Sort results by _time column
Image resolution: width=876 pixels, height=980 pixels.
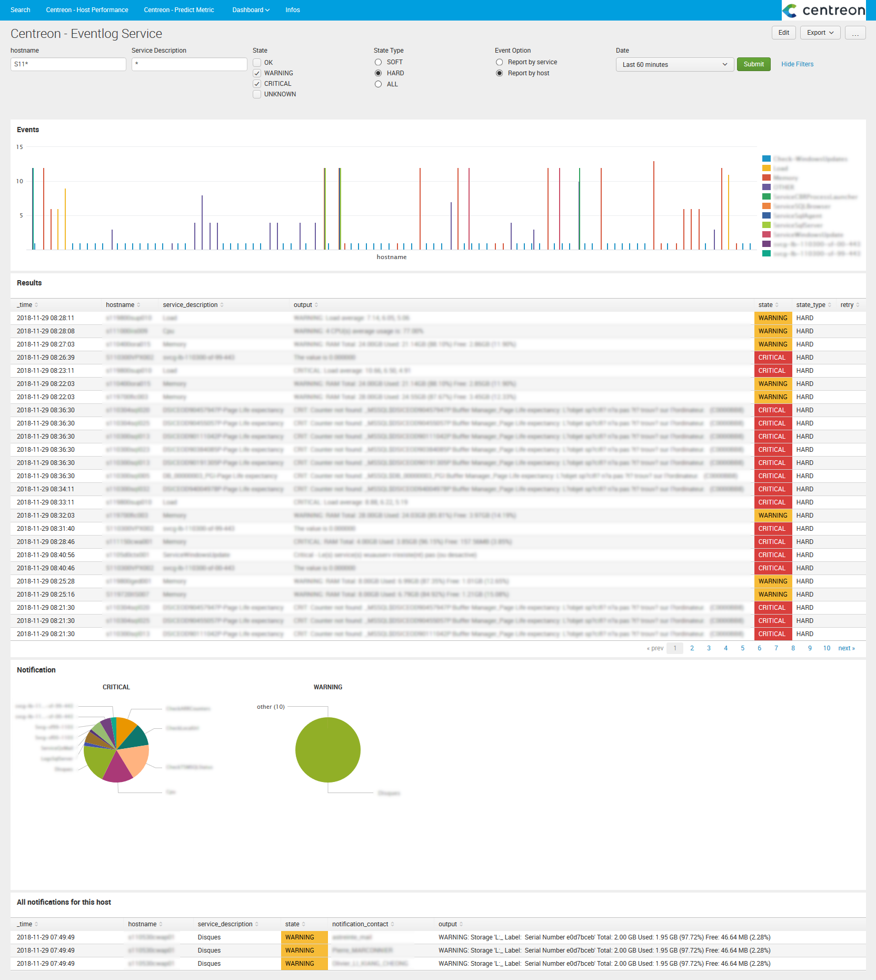pos(27,305)
